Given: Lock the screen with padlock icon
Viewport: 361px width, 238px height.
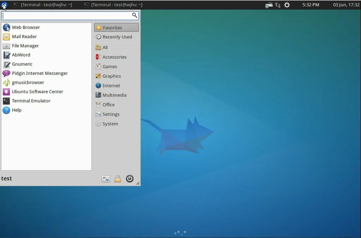Looking at the screenshot, I should 118,179.
